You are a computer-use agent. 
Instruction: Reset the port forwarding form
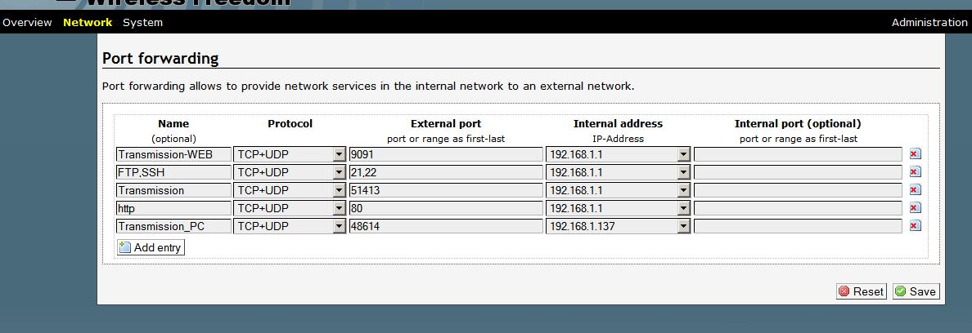pos(862,291)
